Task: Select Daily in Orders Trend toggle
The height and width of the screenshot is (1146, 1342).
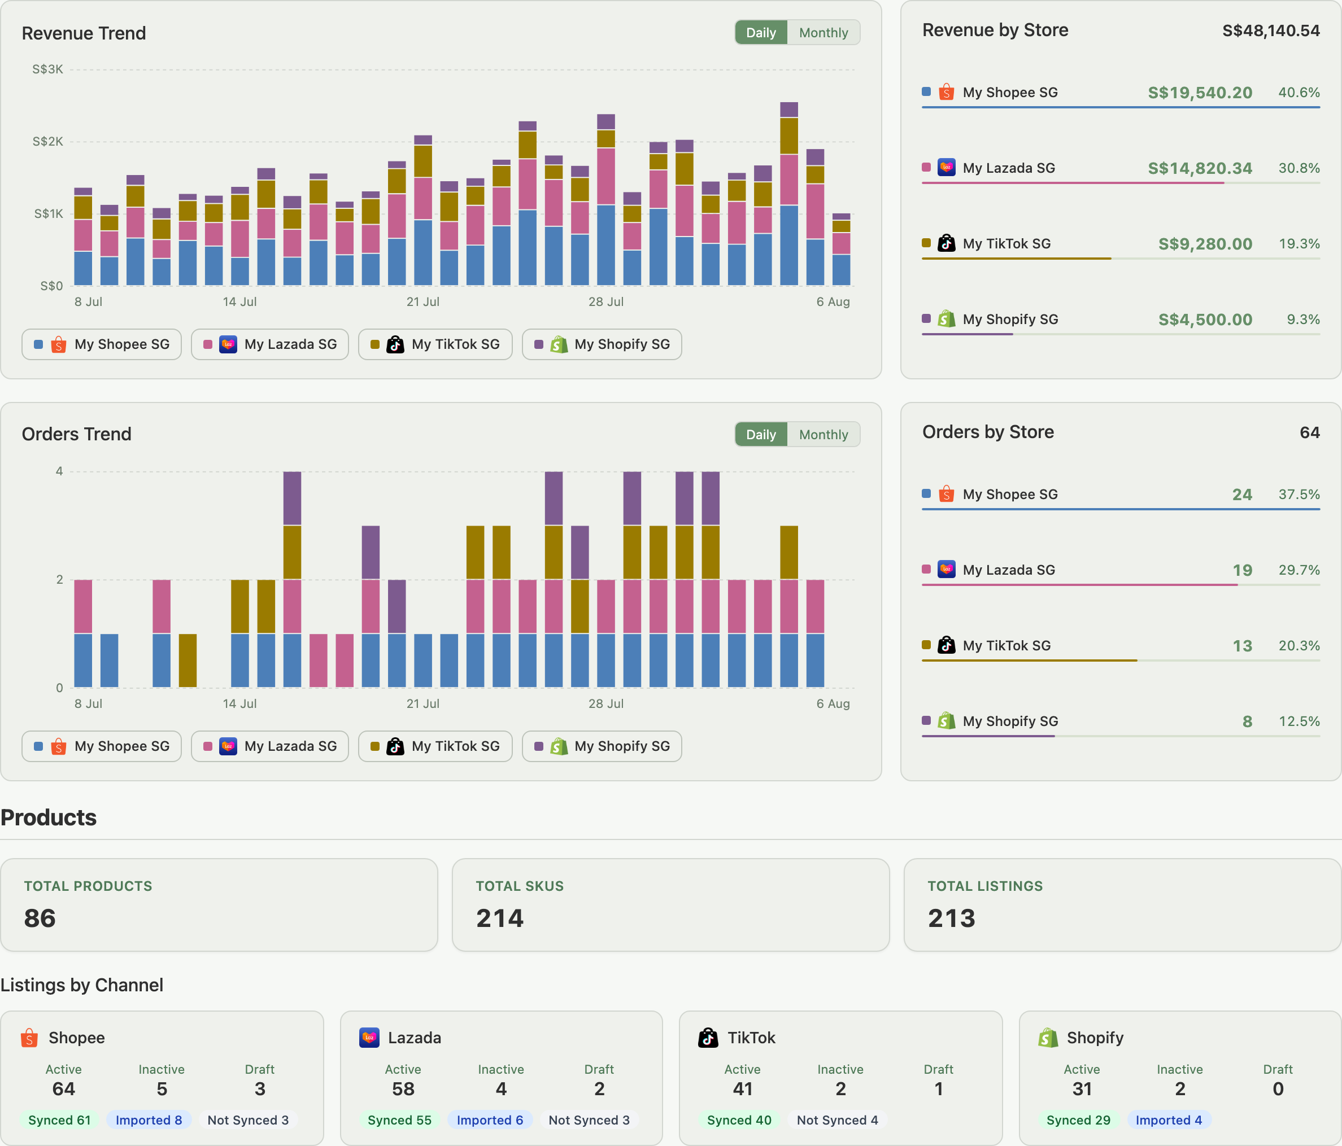Action: coord(760,435)
